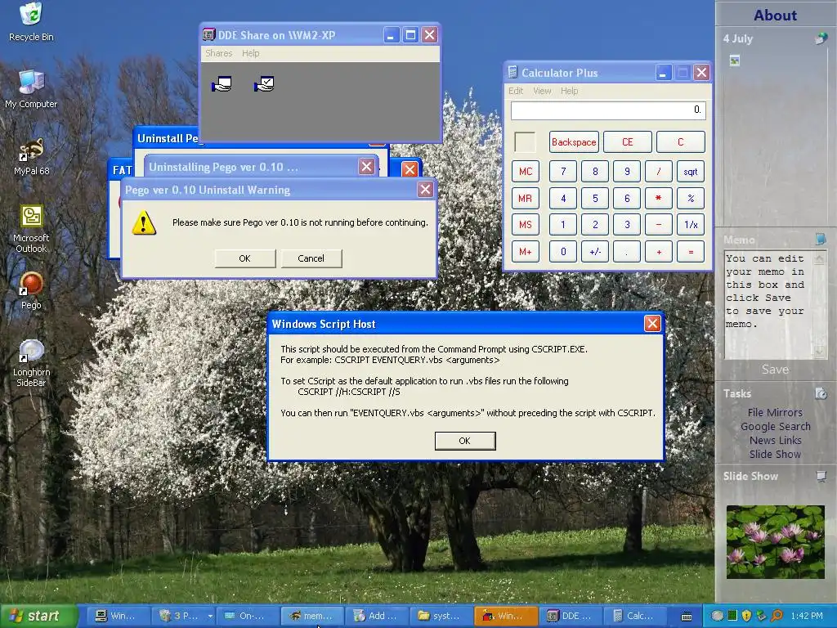Click the Tasks panel header icon

(x=821, y=393)
